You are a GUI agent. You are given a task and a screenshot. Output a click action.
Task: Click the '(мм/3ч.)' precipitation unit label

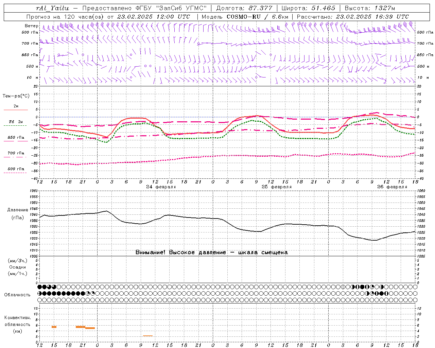click(x=18, y=261)
